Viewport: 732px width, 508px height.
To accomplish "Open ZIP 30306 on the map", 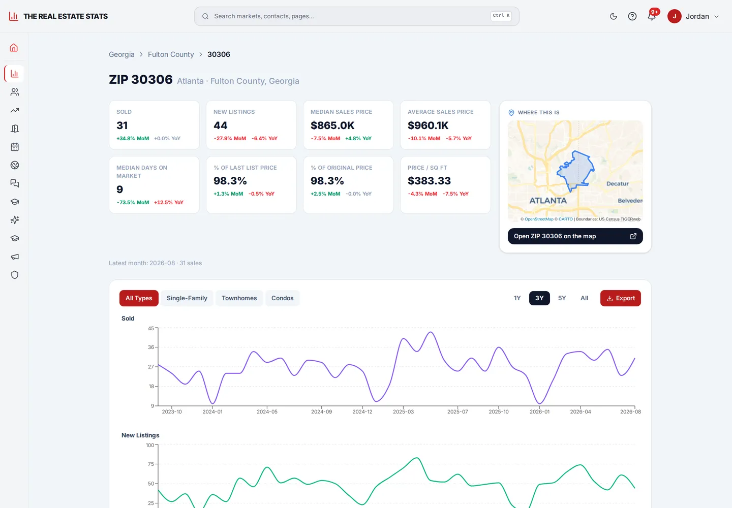I will coord(575,236).
